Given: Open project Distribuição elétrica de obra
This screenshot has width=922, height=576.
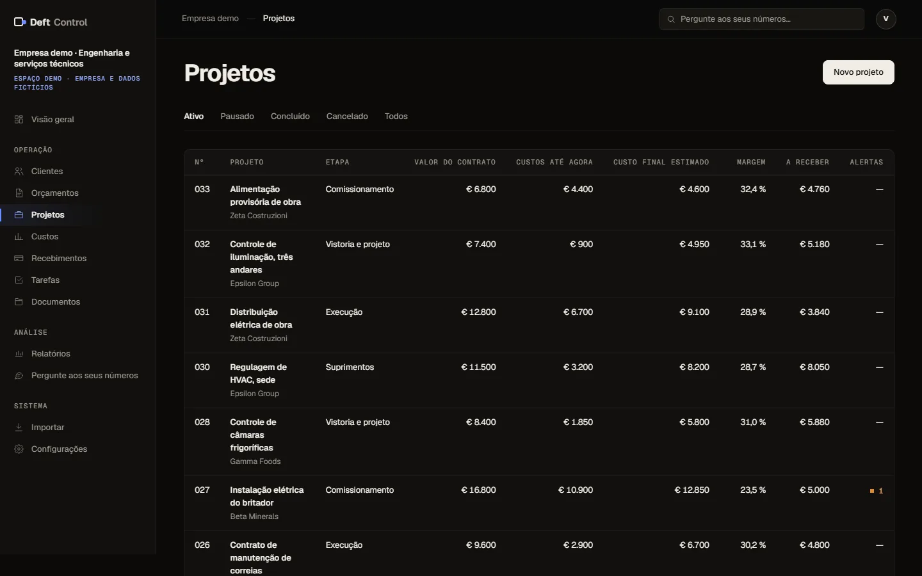Looking at the screenshot, I should pyautogui.click(x=261, y=319).
